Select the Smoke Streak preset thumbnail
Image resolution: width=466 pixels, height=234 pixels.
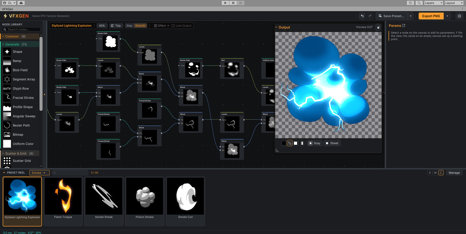click(x=104, y=196)
